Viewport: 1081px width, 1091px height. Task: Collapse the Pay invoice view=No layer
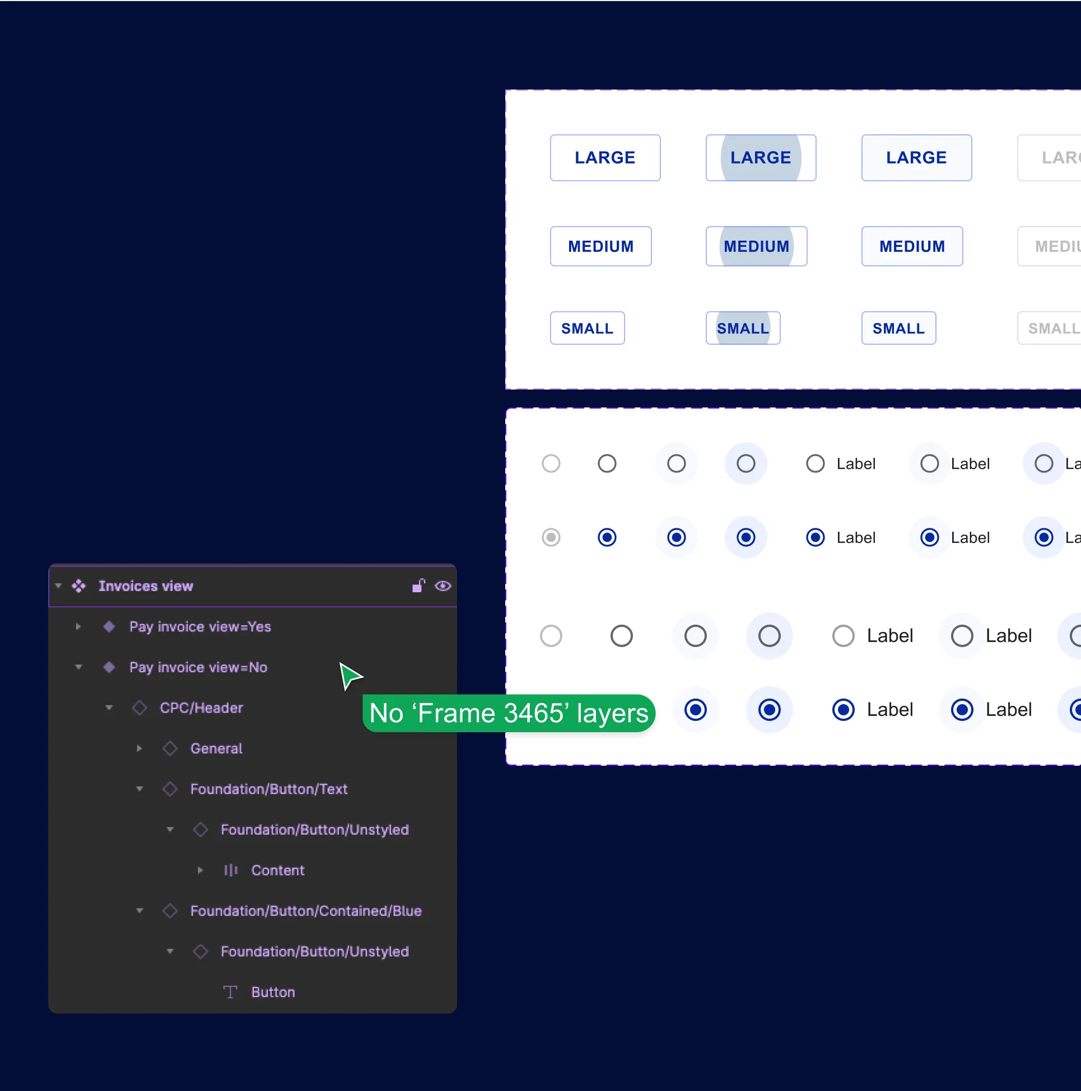(78, 667)
